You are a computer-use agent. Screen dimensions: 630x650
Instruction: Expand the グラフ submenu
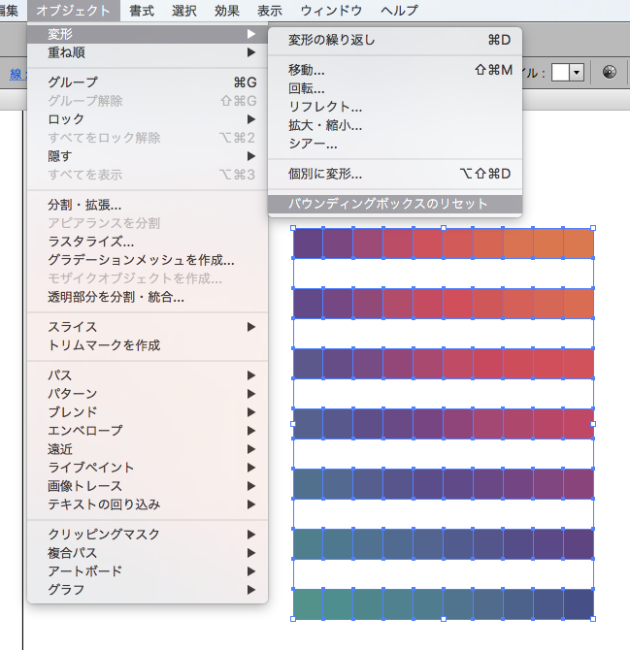coord(148,590)
